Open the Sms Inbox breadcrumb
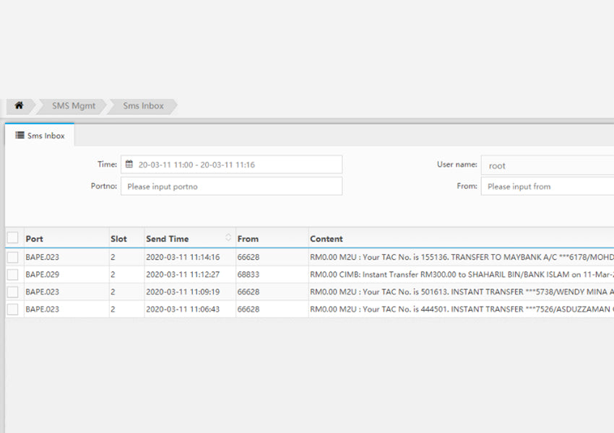The width and height of the screenshot is (614, 433). (x=143, y=106)
